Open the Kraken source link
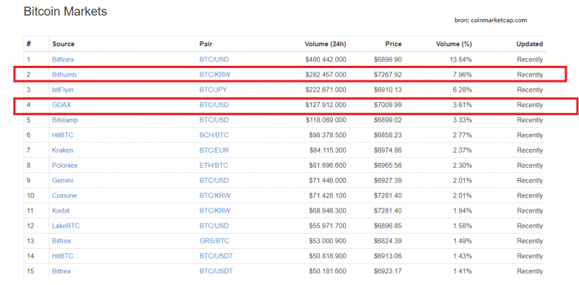Viewport: 579px width, 285px height. coord(62,150)
